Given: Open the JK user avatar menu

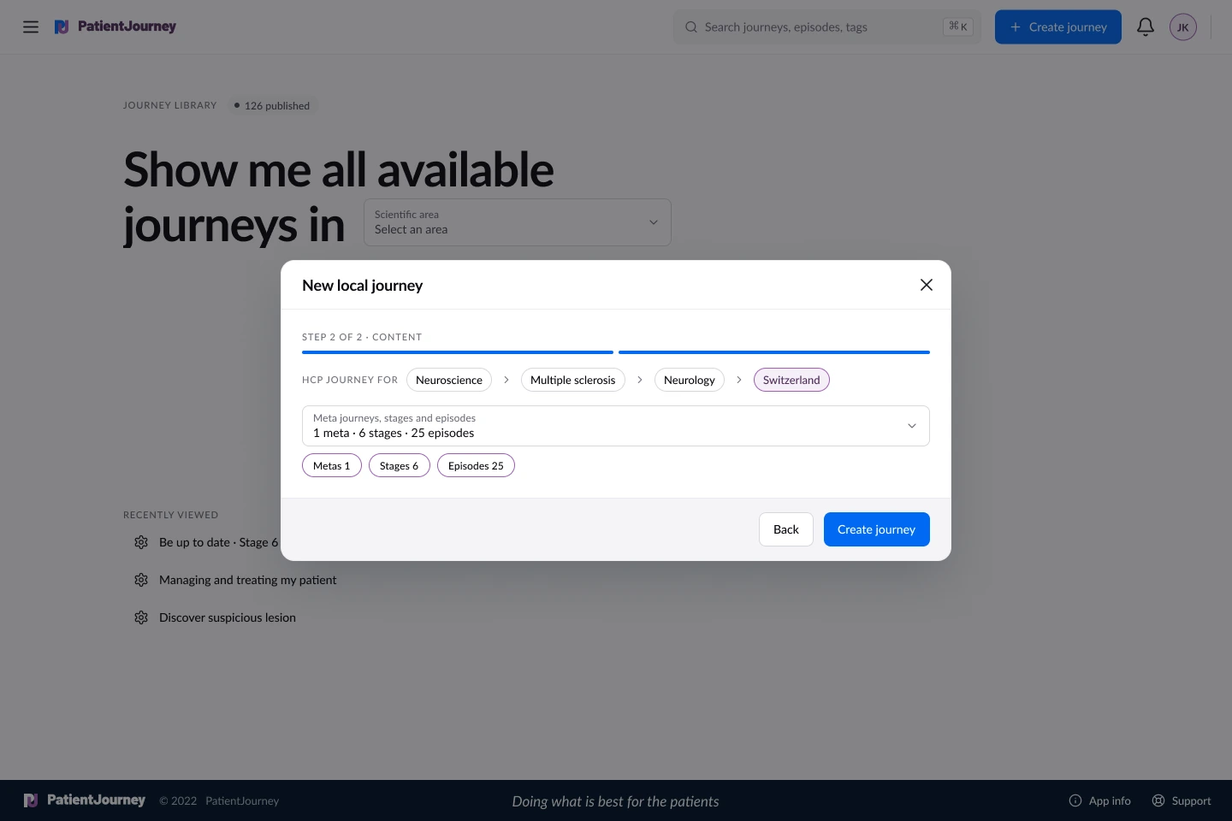Looking at the screenshot, I should (1183, 27).
